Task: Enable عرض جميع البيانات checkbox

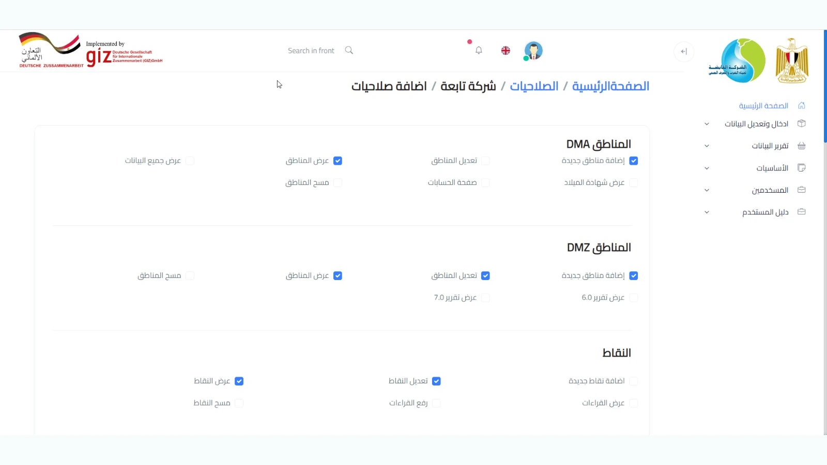Action: coord(190,161)
